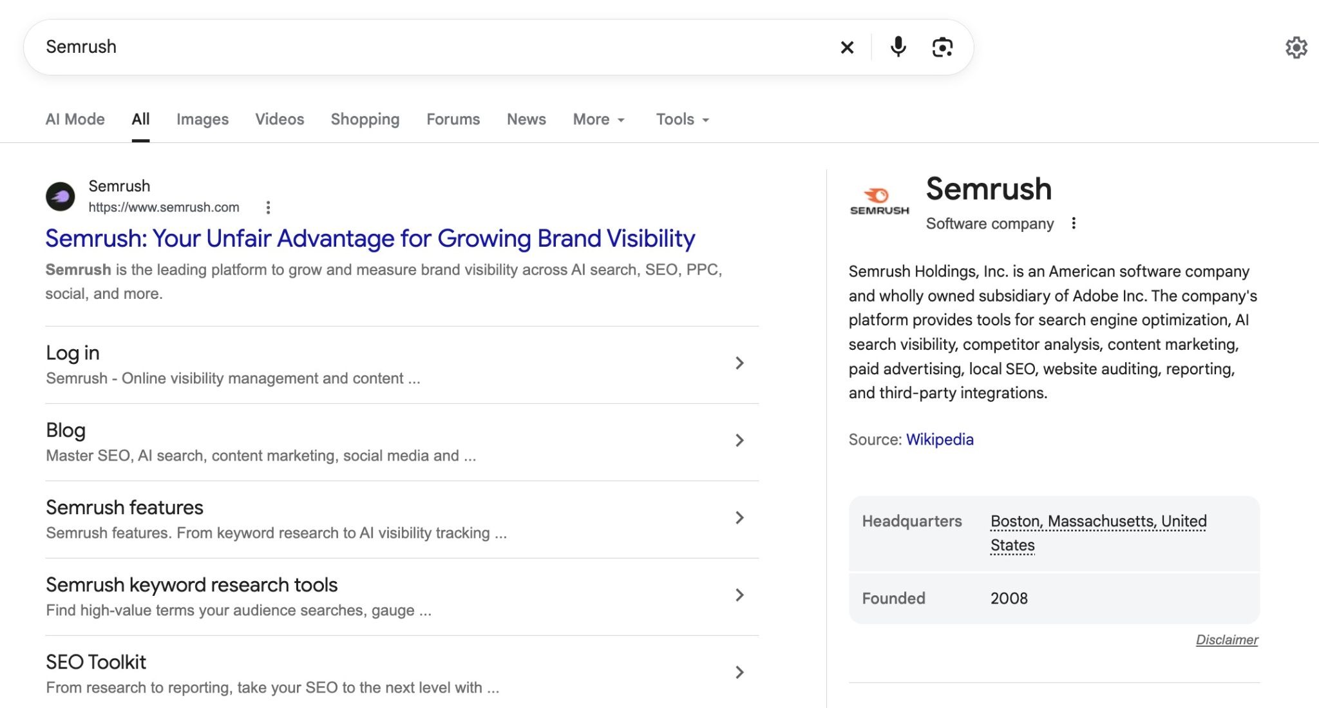Expand the SEO Toolkit chevron
Image resolution: width=1319 pixels, height=708 pixels.
tap(739, 673)
